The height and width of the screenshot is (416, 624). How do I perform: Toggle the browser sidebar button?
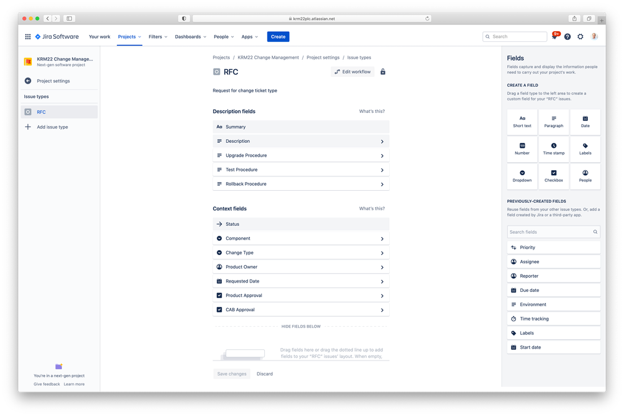click(x=69, y=19)
